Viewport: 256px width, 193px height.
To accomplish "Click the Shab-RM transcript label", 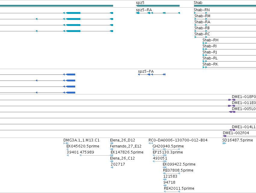I will 202,16.
